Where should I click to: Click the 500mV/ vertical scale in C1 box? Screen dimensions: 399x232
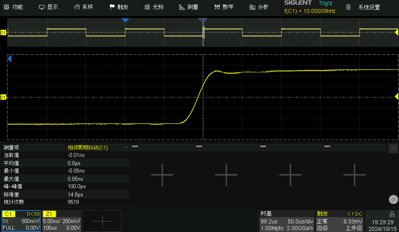click(30, 221)
